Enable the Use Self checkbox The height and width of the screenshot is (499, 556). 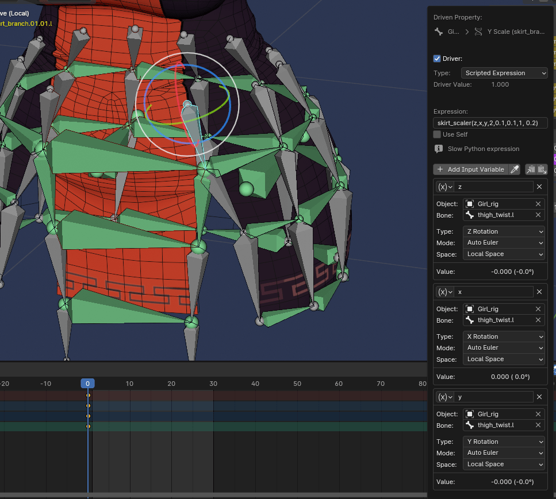[x=437, y=134]
